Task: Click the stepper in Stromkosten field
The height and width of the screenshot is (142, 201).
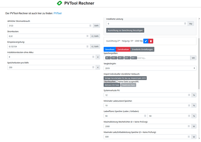Action: (87, 36)
